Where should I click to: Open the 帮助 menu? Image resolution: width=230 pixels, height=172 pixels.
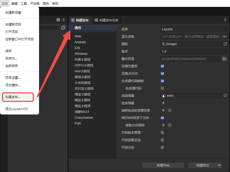[55, 3]
